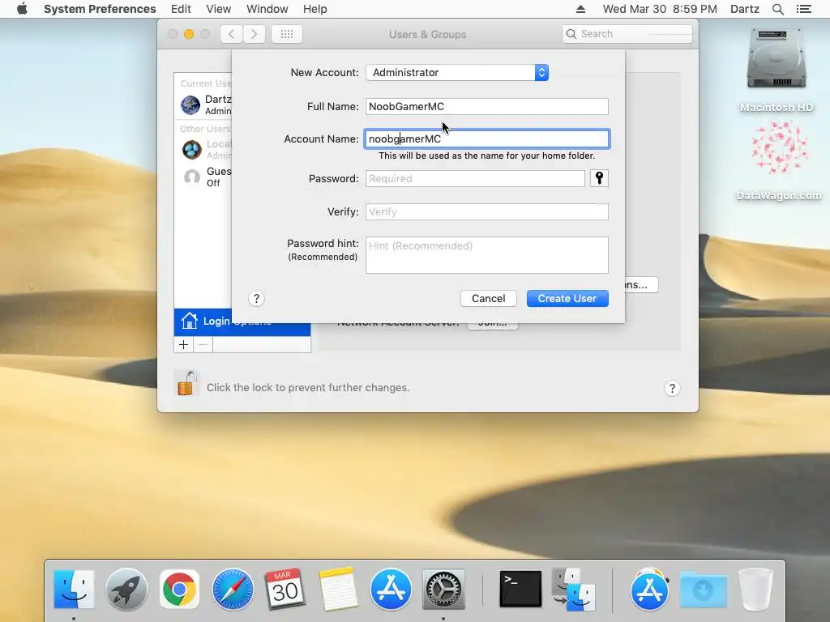Open System Preferences from the Dock

[x=443, y=590]
